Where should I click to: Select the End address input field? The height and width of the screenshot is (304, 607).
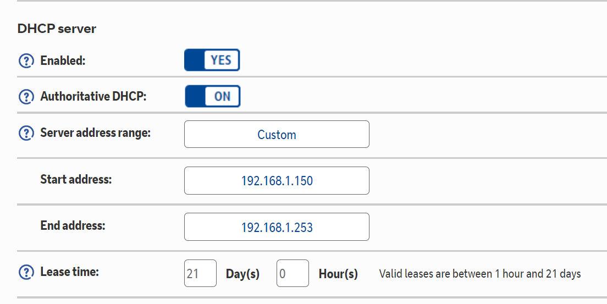pyautogui.click(x=277, y=227)
